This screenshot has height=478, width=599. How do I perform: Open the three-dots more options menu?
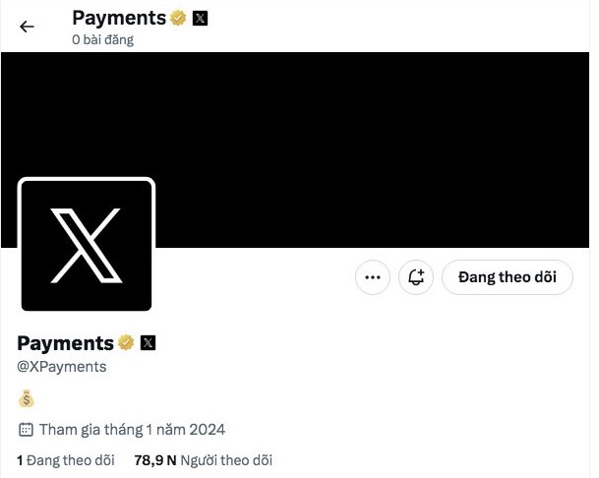point(372,277)
